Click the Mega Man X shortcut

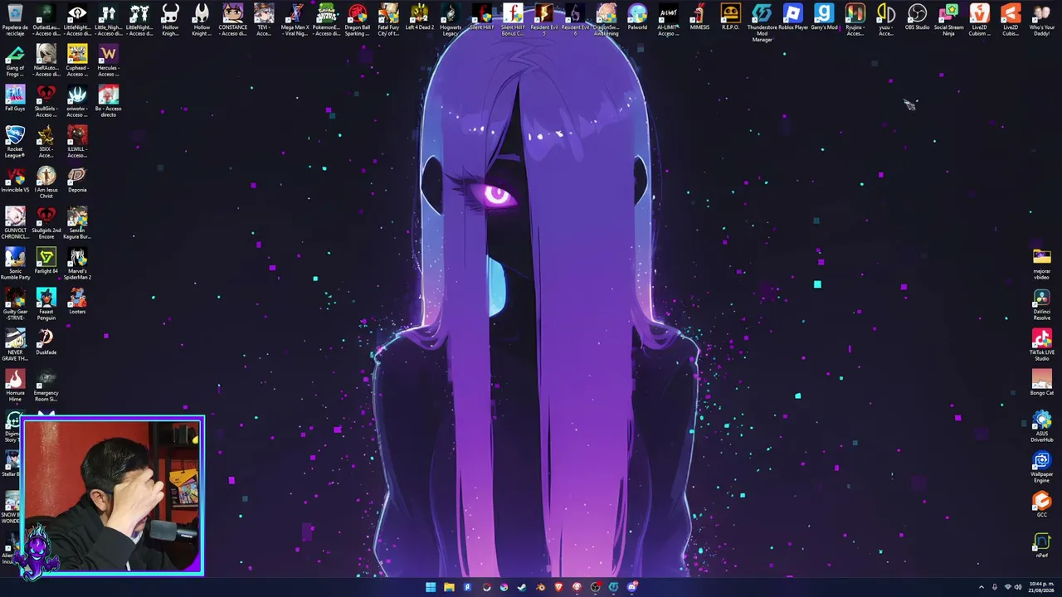295,19
